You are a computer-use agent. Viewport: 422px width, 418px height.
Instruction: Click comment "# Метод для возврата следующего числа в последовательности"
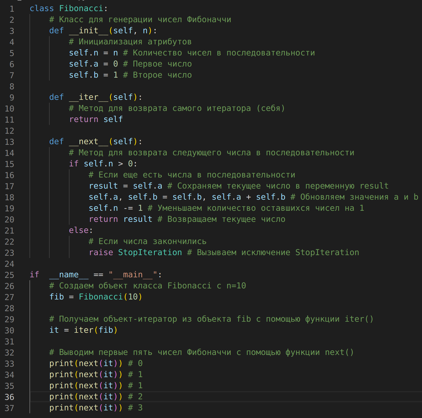[x=211, y=153]
